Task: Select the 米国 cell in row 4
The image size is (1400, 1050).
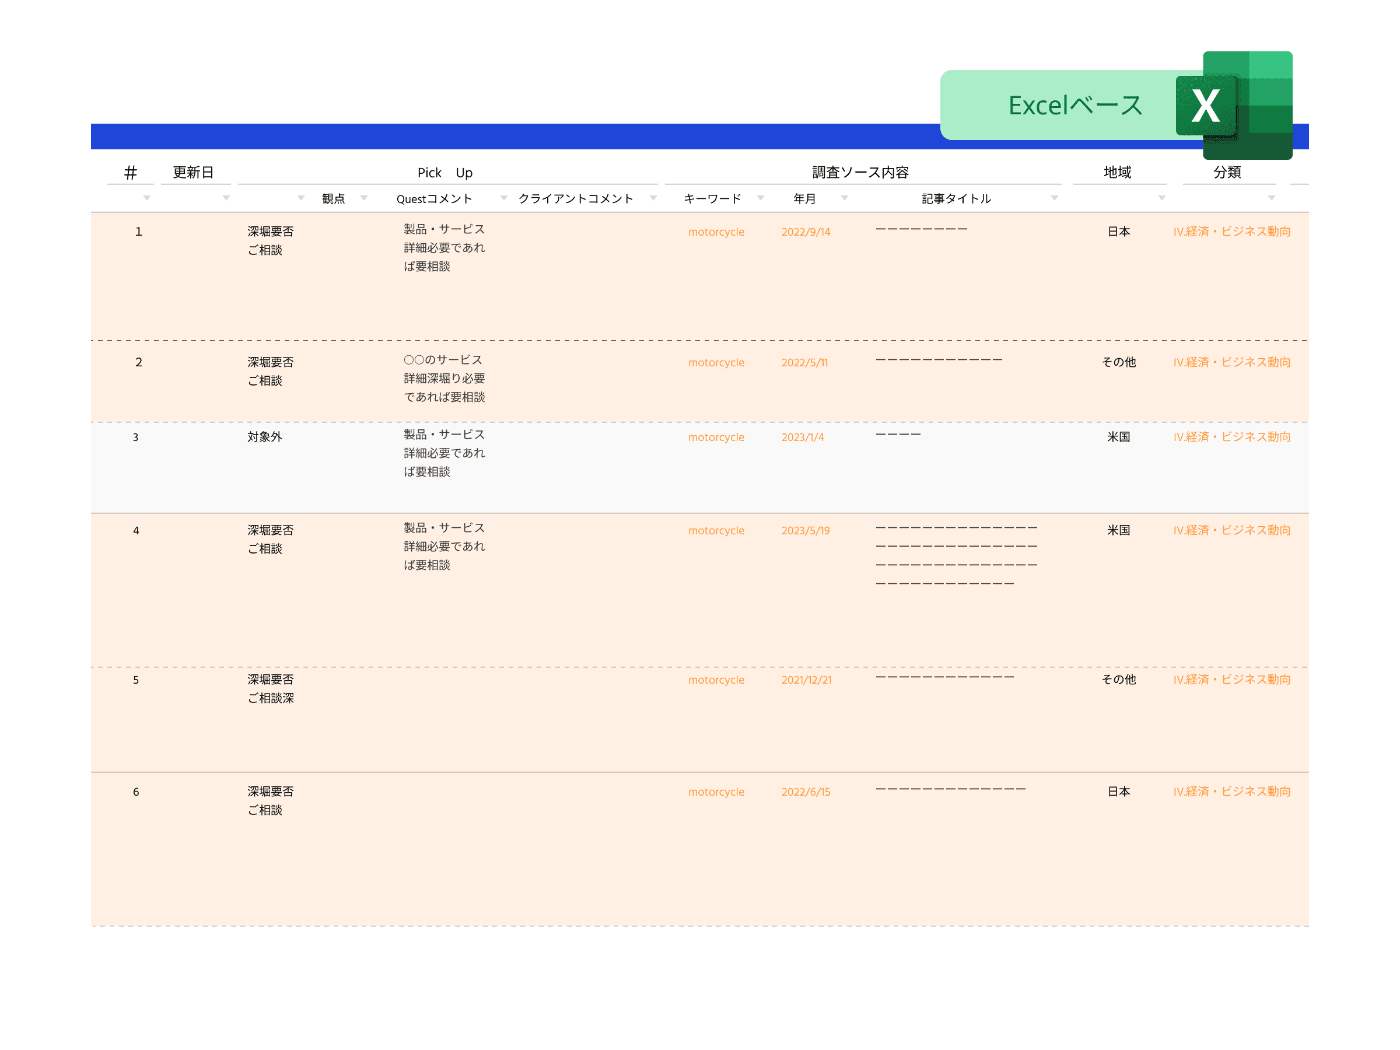Action: (x=1118, y=530)
